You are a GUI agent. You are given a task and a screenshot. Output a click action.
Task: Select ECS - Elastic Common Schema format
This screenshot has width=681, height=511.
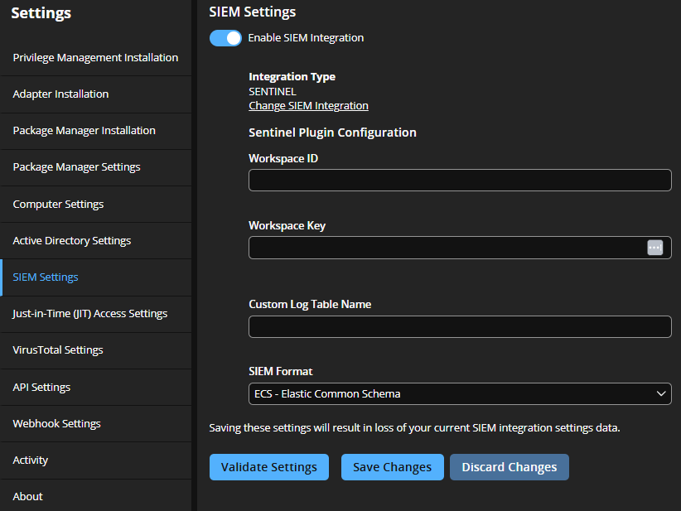click(x=460, y=393)
